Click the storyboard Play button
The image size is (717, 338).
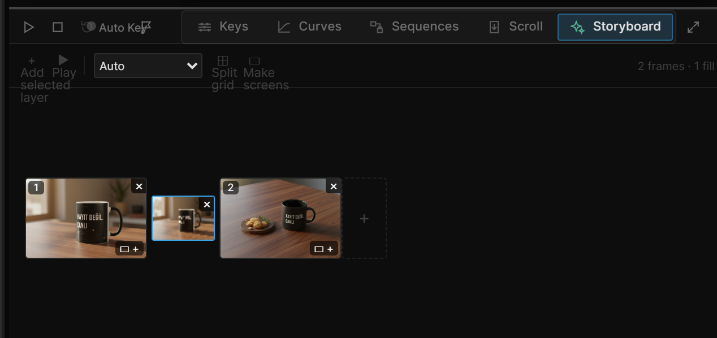point(64,66)
